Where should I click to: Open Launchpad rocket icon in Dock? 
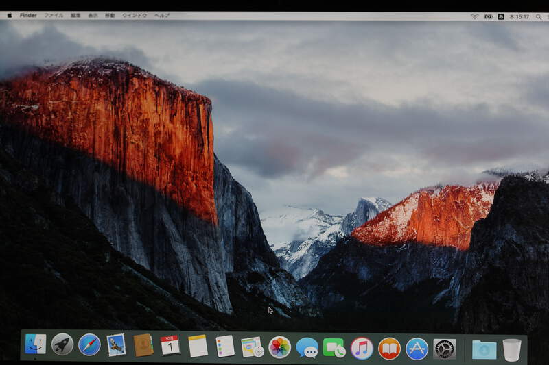(x=62, y=344)
